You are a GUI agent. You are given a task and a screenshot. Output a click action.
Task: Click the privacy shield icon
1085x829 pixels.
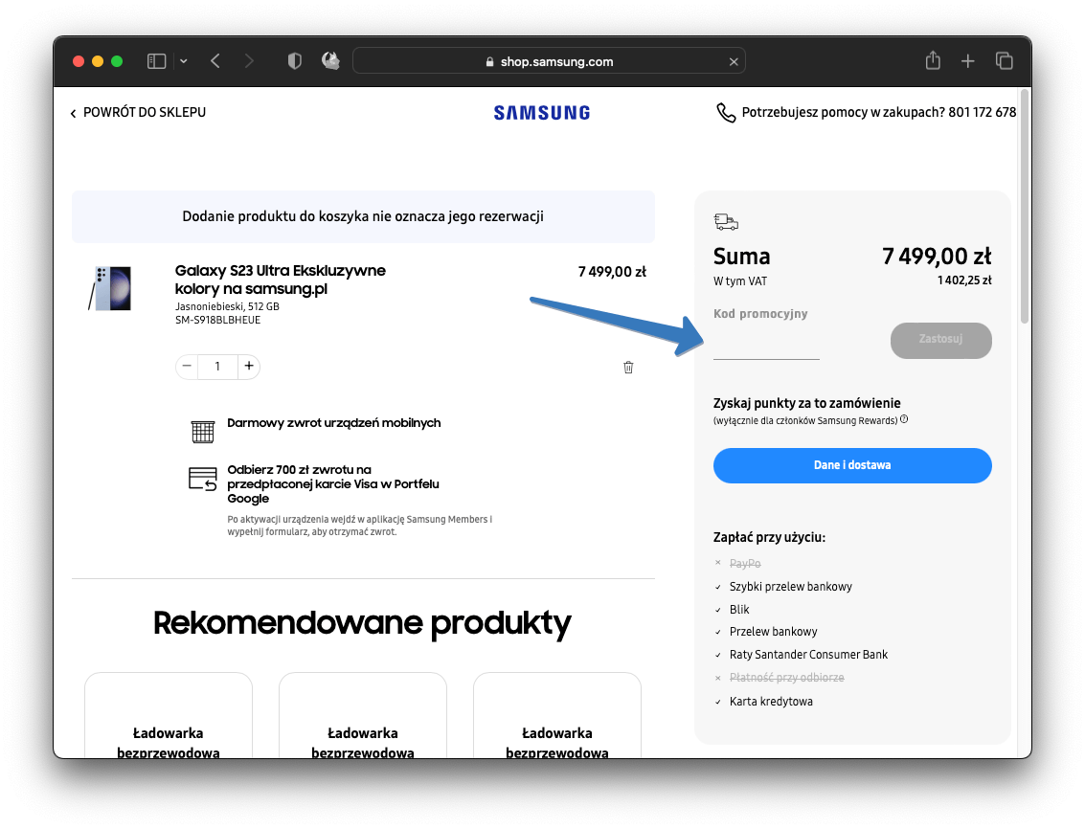tap(295, 61)
